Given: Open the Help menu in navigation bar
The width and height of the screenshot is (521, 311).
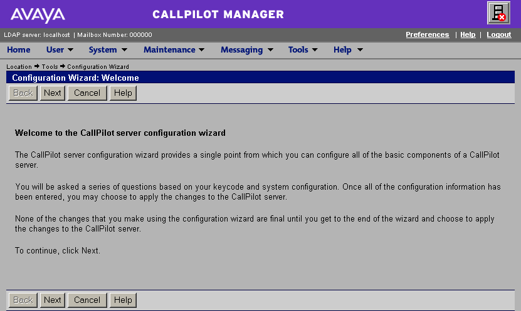Looking at the screenshot, I should (342, 49).
